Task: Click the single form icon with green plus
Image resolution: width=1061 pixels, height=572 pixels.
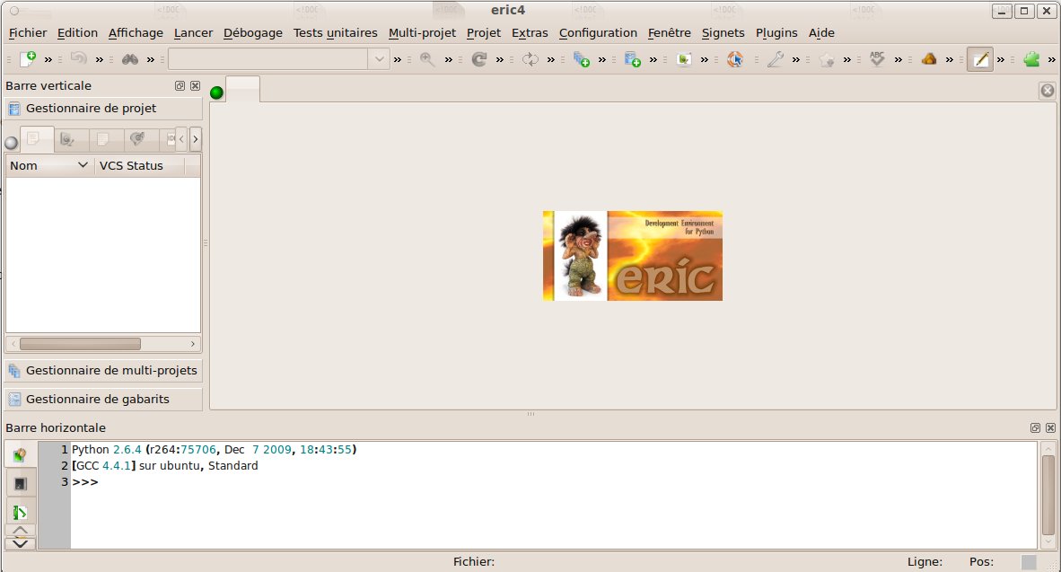Action: 632,59
